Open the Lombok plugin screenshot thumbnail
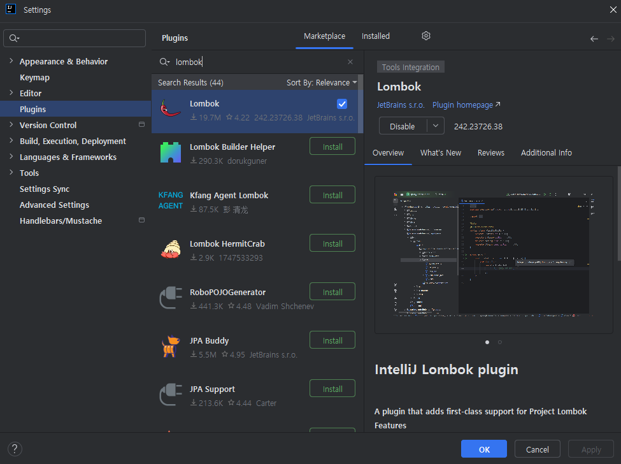This screenshot has width=621, height=464. (494, 255)
